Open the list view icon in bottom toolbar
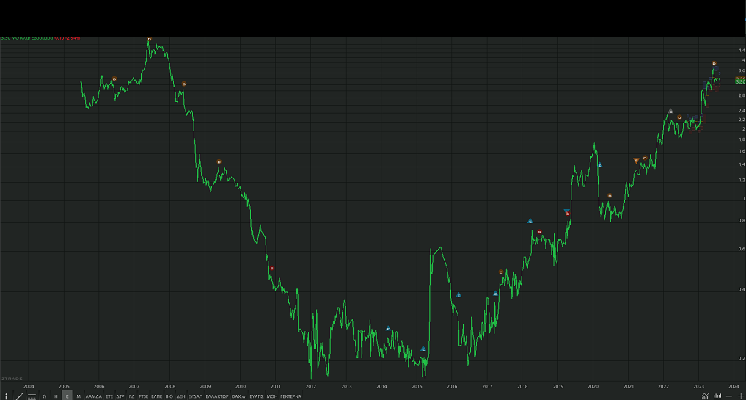The width and height of the screenshot is (746, 400). (x=32, y=396)
